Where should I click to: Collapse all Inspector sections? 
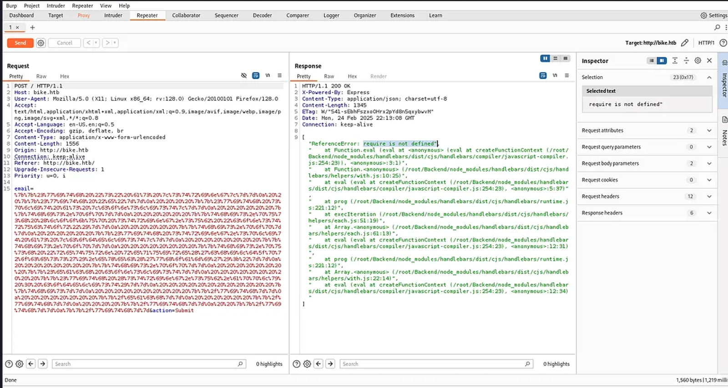[686, 60]
